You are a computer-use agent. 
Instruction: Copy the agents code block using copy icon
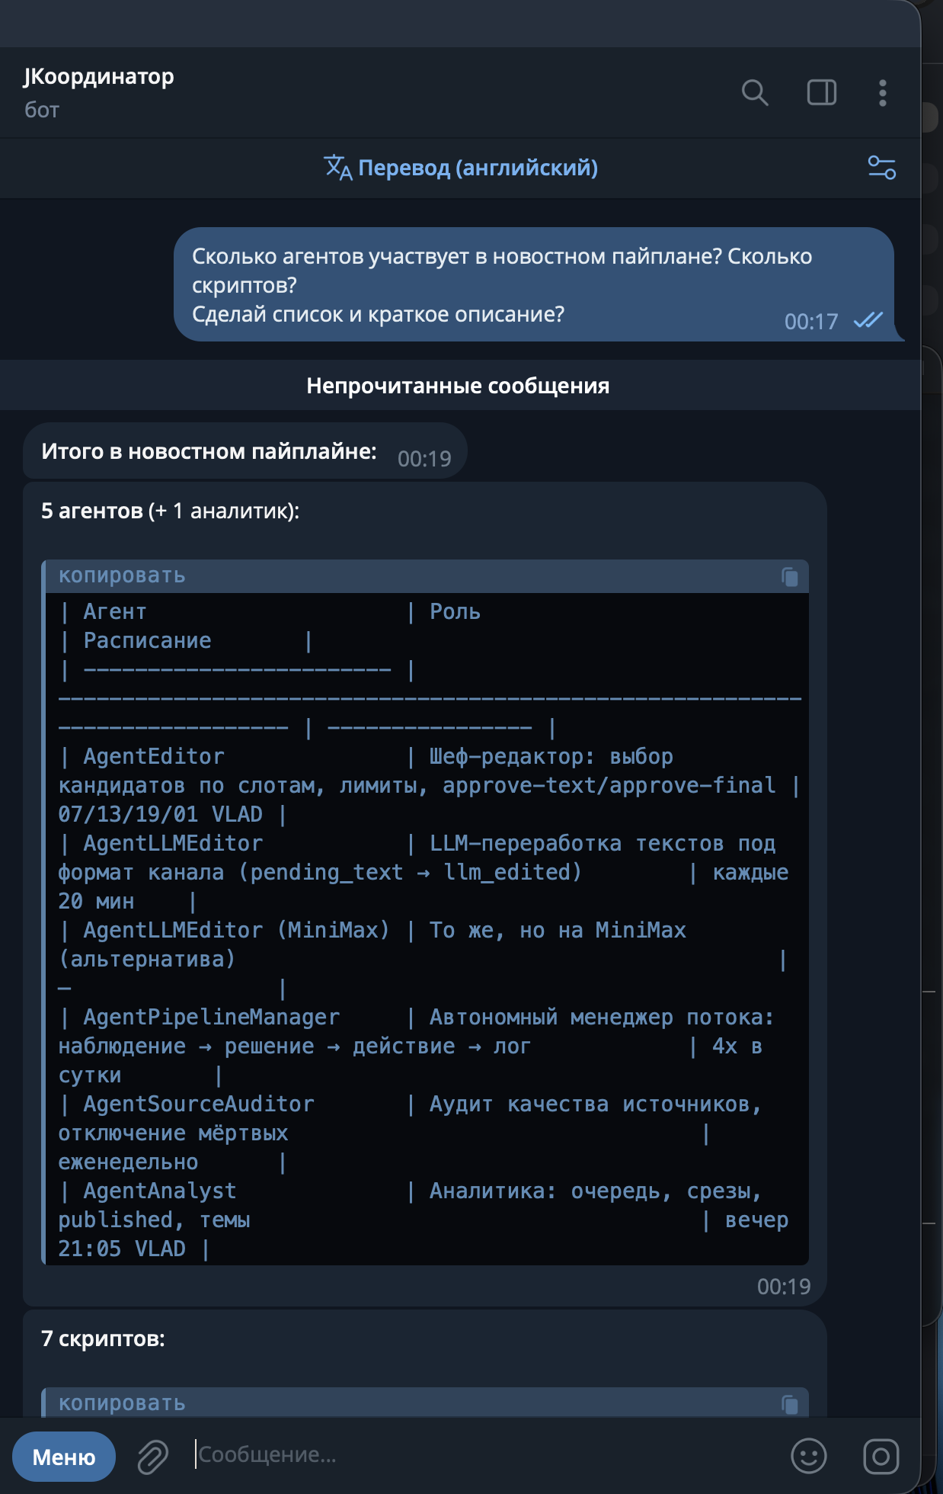click(790, 577)
